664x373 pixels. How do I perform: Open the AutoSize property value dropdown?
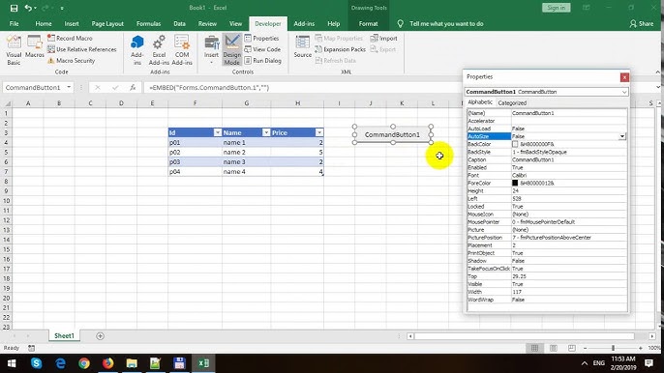[622, 136]
